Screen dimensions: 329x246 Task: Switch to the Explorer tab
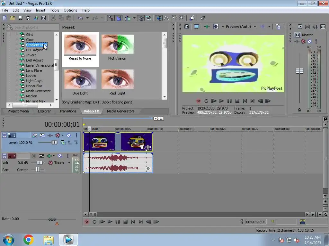tap(44, 111)
